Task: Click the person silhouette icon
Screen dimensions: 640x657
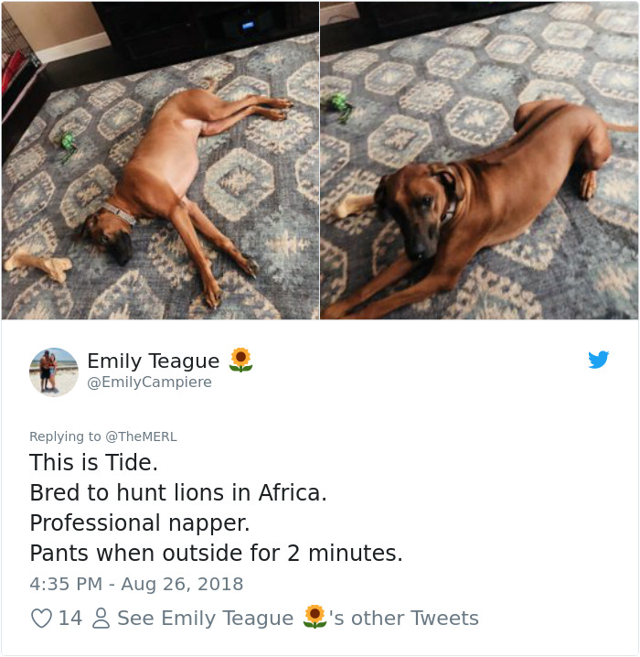Action: coord(101,619)
